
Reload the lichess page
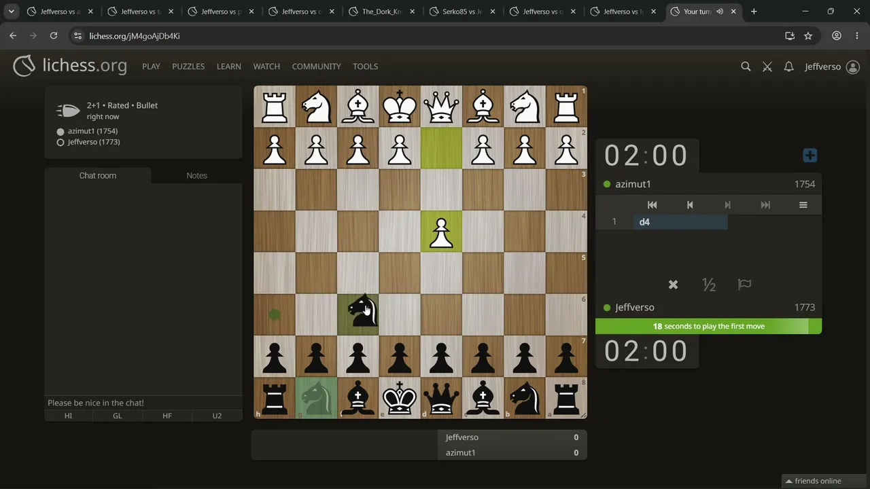tap(54, 36)
